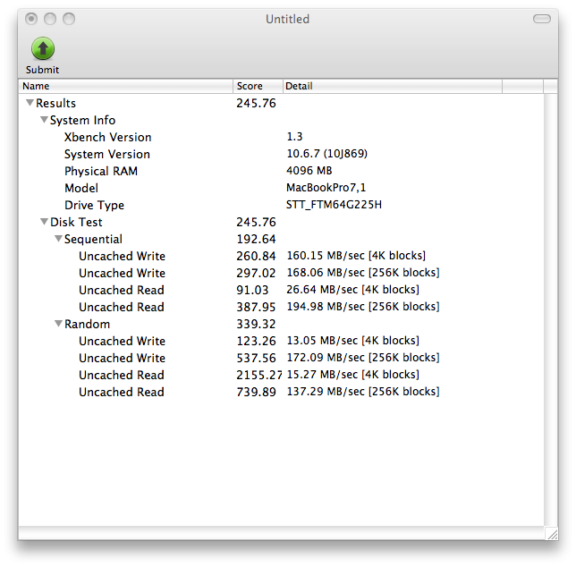This screenshot has height=567, width=576.
Task: Collapse the System Info section
Action: pyautogui.click(x=44, y=120)
